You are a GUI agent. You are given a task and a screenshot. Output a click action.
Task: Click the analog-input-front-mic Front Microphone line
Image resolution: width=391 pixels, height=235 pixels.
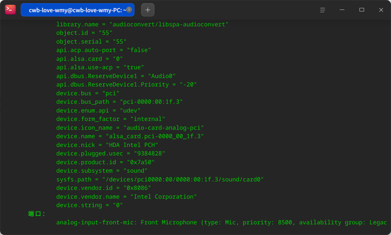click(221, 222)
